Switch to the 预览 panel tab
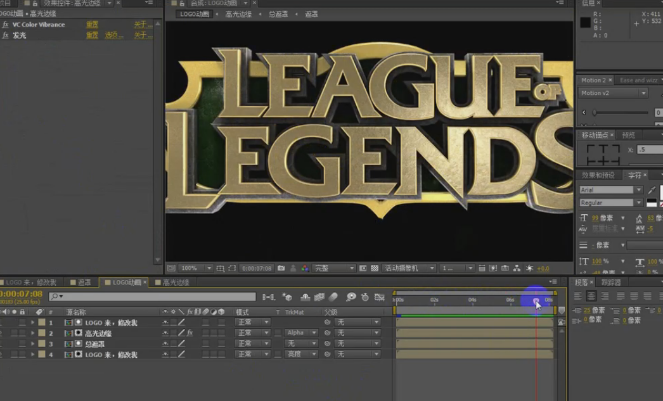Image resolution: width=663 pixels, height=401 pixels. pyautogui.click(x=628, y=135)
